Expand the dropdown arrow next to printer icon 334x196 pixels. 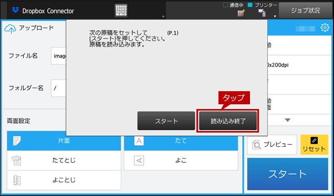[275, 16]
